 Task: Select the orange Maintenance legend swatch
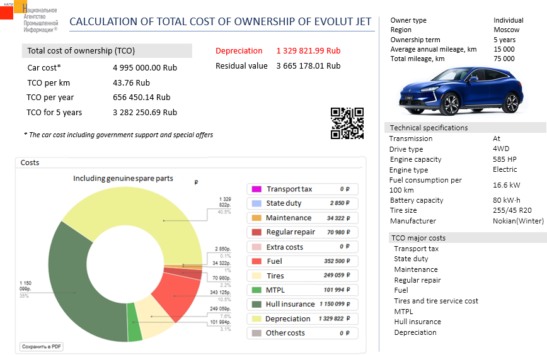256,218
